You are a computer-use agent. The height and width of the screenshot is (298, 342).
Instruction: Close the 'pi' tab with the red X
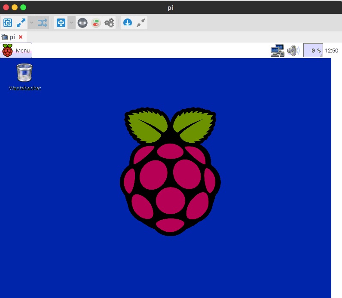pyautogui.click(x=21, y=37)
